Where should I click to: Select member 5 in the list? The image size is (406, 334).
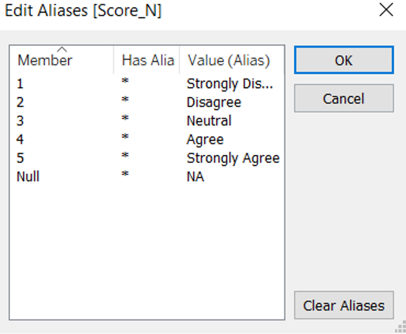click(20, 158)
